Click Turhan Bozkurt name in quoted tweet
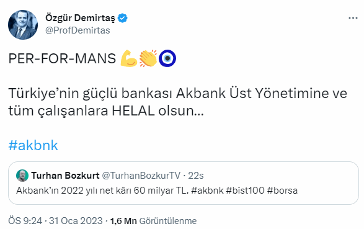Image resolution: width=364 pixels, height=229 pixels. tap(65, 176)
